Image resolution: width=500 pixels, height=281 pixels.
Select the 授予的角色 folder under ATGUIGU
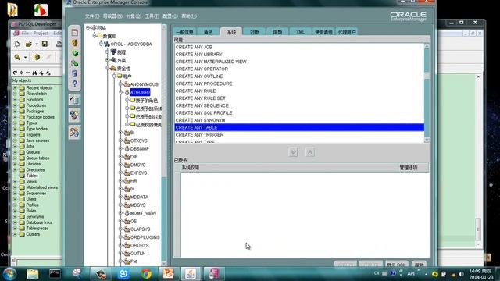[x=147, y=101]
